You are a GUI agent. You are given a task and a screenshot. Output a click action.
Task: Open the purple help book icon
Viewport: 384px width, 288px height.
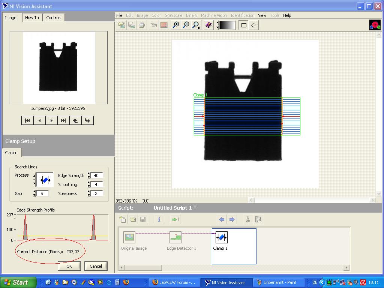click(x=208, y=25)
